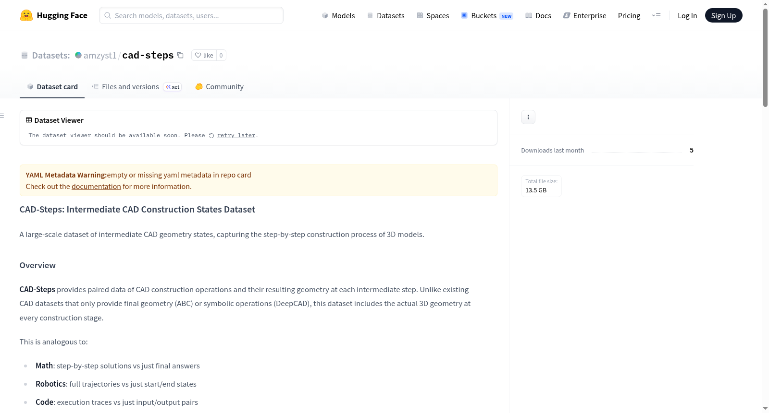
Task: Focus the search models, datasets, users field
Action: tap(191, 15)
